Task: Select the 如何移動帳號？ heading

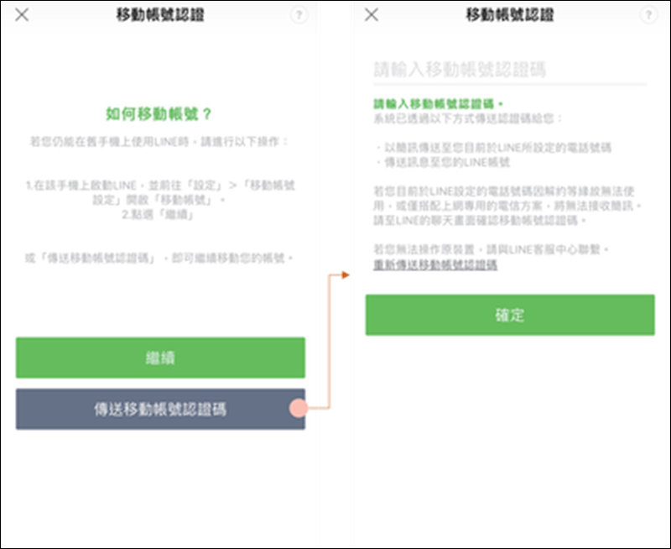Action: tap(159, 112)
